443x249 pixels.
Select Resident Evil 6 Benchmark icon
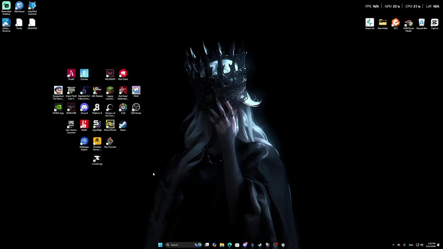tap(84, 93)
